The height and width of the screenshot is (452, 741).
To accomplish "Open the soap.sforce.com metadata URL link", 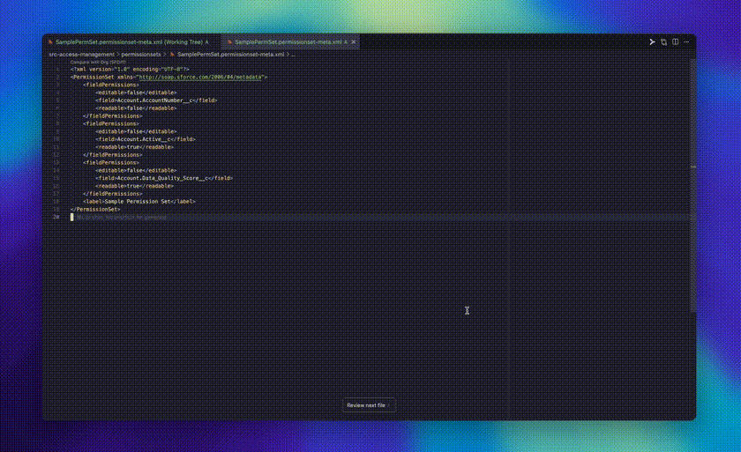I will (201, 77).
